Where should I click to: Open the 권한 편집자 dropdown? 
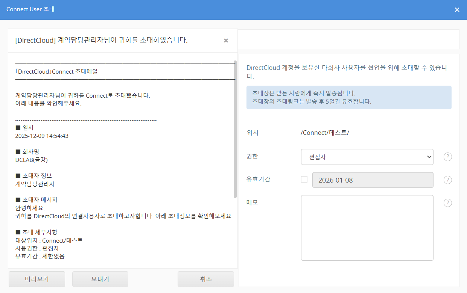367,157
